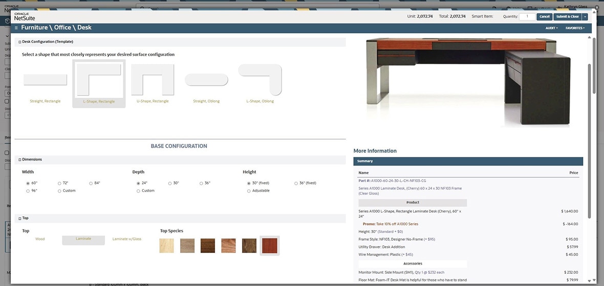Image resolution: width=604 pixels, height=286 pixels.
Task: Select the Straight, Rectangle desk shape
Action: (45, 80)
